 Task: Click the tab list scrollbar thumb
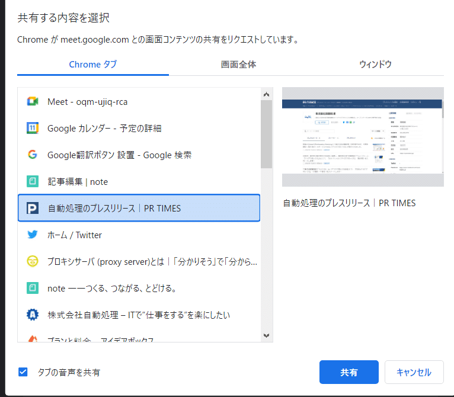[x=266, y=135]
